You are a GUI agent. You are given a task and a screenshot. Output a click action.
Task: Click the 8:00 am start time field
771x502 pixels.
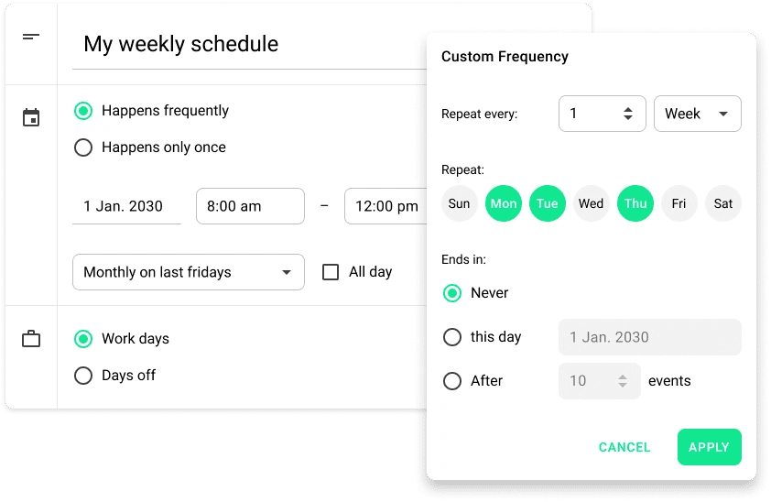coord(250,206)
